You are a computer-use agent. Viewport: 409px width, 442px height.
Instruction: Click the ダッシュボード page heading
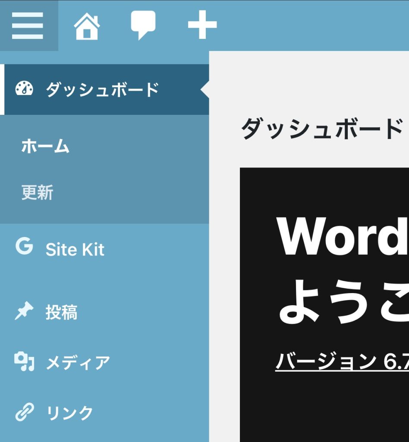point(322,129)
